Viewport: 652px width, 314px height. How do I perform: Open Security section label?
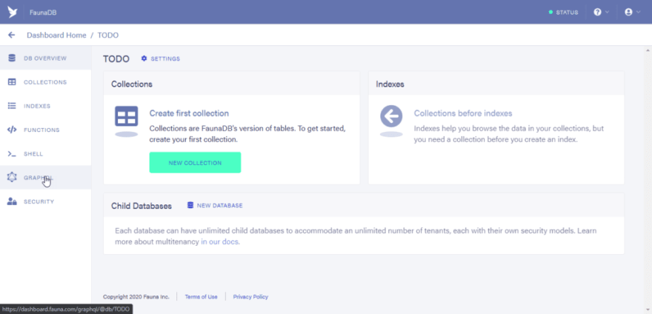tap(39, 201)
